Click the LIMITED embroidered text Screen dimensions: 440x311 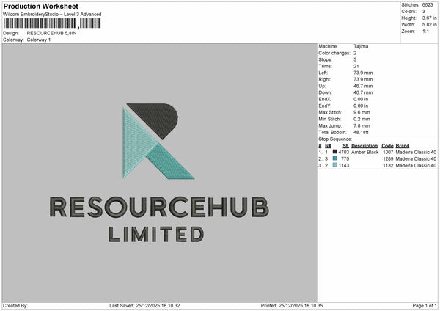click(156, 235)
